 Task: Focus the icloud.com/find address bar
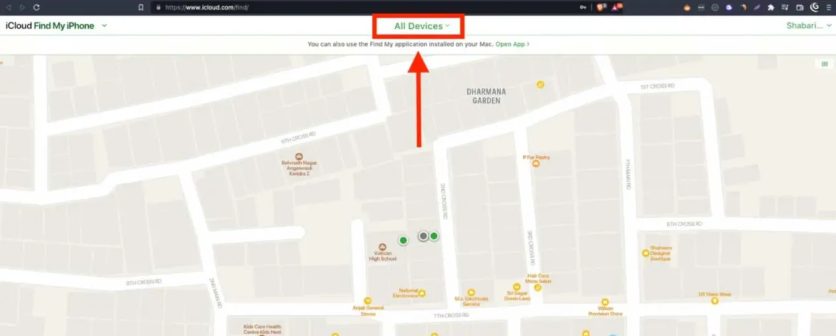371,7
